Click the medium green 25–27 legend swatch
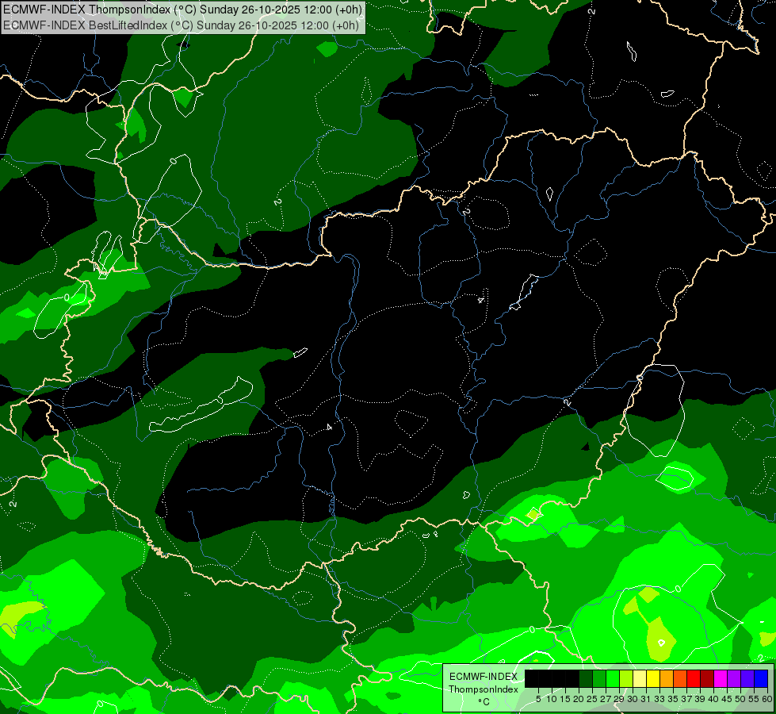Screen dimensions: 776x714 (598, 678)
